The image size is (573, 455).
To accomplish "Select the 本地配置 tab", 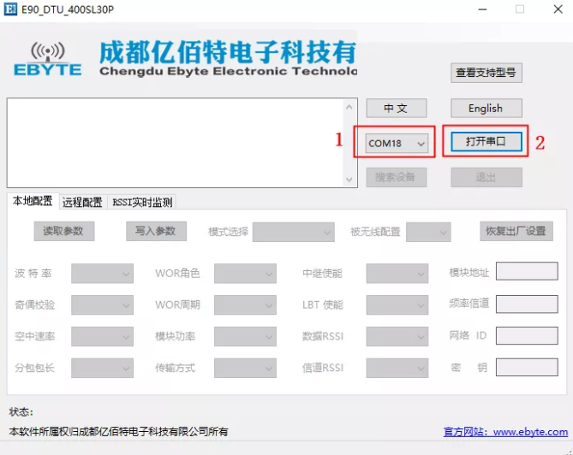I will [x=31, y=202].
